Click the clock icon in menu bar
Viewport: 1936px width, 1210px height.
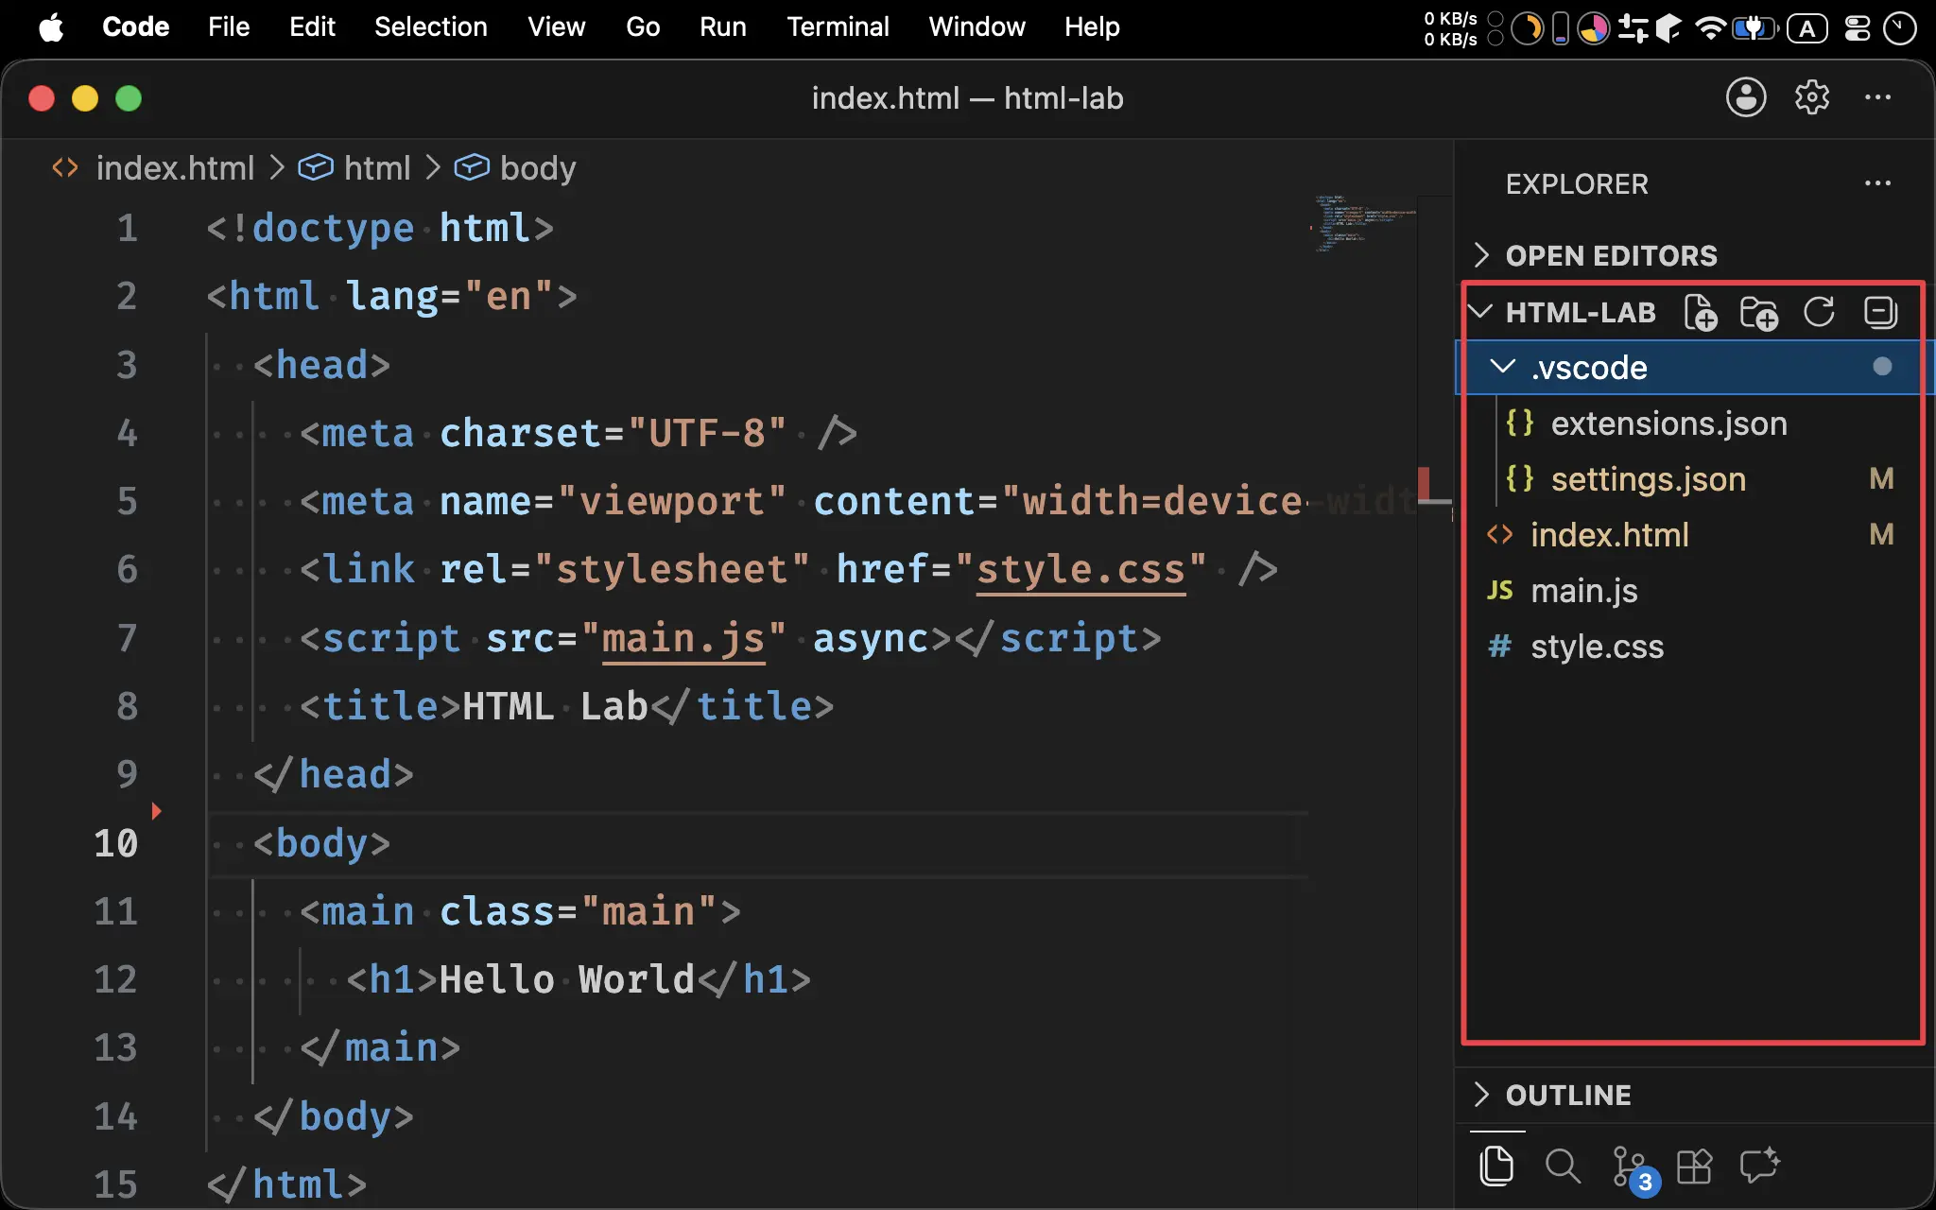[1899, 27]
